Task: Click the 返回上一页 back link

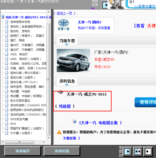Action: coord(64,13)
